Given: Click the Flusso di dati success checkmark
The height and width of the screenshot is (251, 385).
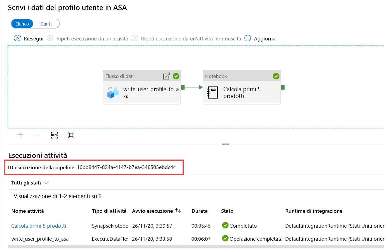Looking at the screenshot, I should point(176,76).
